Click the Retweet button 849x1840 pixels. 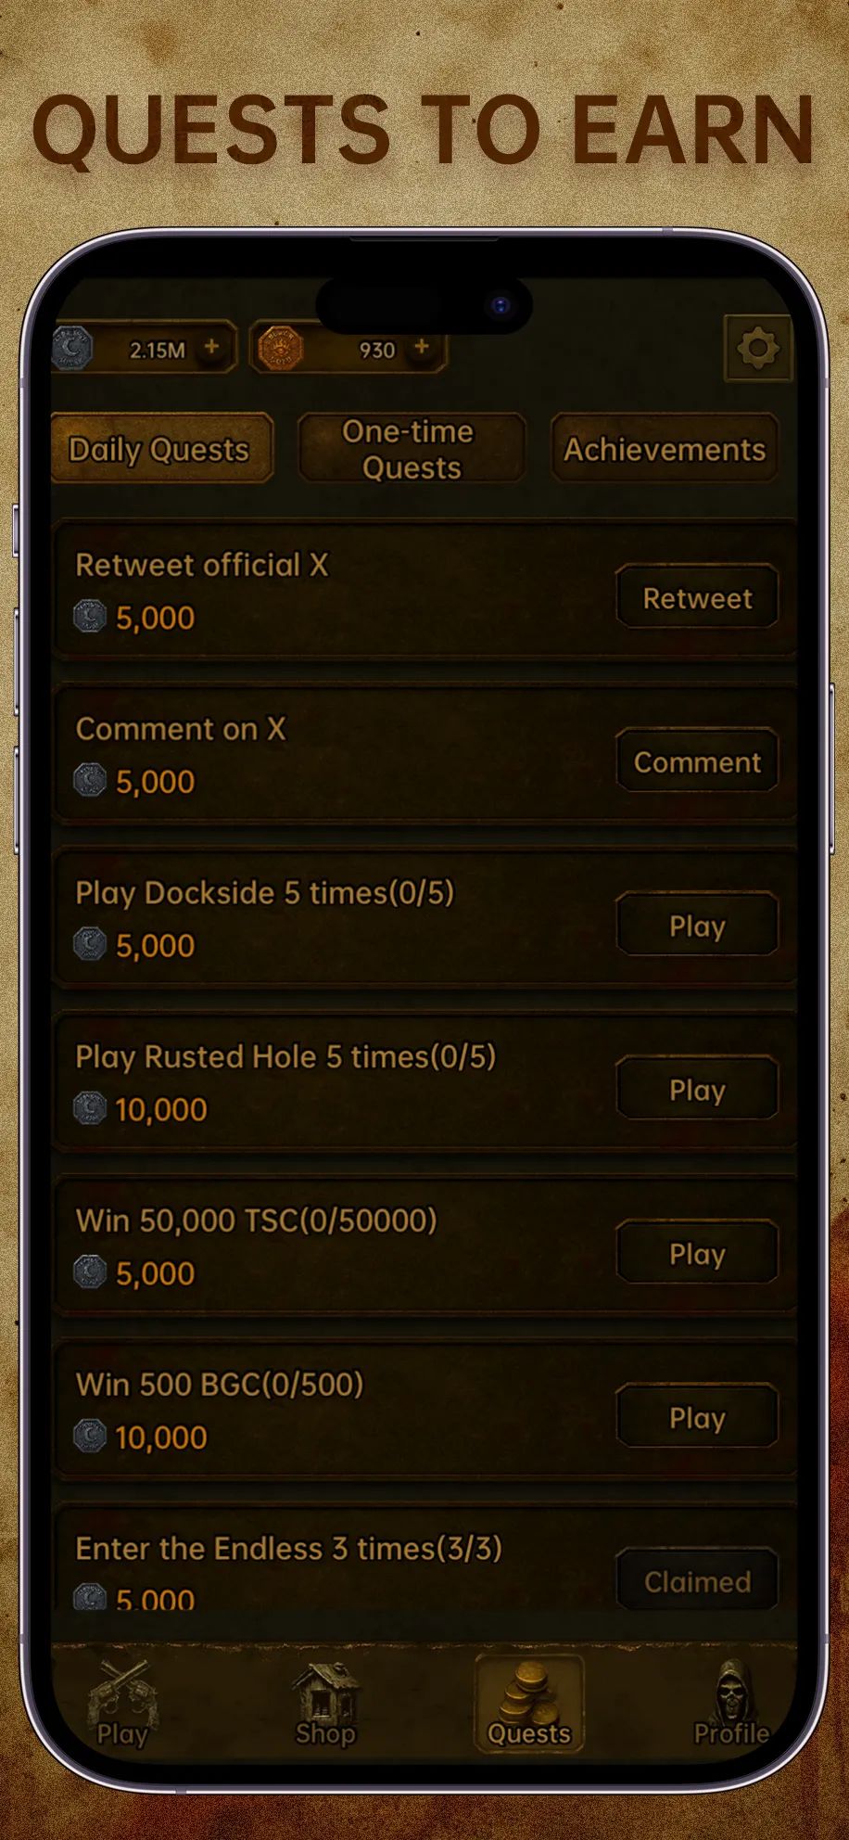point(697,598)
